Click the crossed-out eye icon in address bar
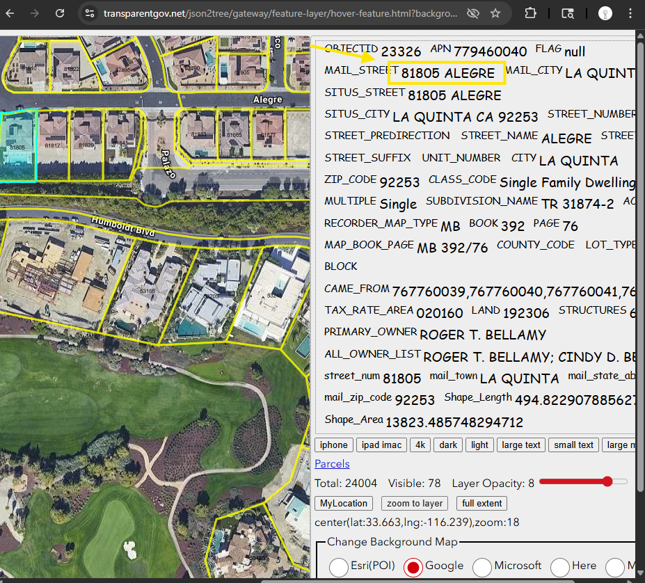 [473, 13]
